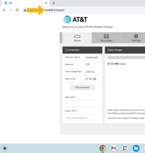Click the Data Usage panel header
145x153 pixels.
[x=125, y=50]
